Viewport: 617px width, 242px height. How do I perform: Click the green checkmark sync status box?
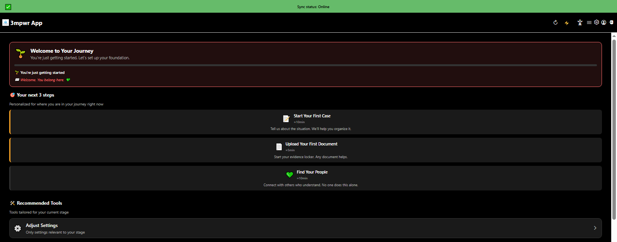8,7
